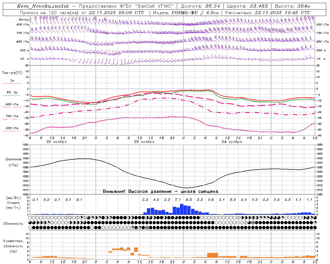Click the "500 гПа" temperature legend entry
This screenshot has height=264, width=330.
[x=12, y=128]
